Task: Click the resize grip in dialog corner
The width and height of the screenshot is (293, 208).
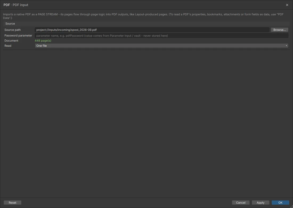Action: (292, 207)
